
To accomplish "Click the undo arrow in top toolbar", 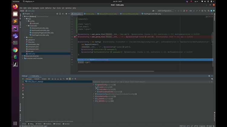I will click(x=205, y=11).
